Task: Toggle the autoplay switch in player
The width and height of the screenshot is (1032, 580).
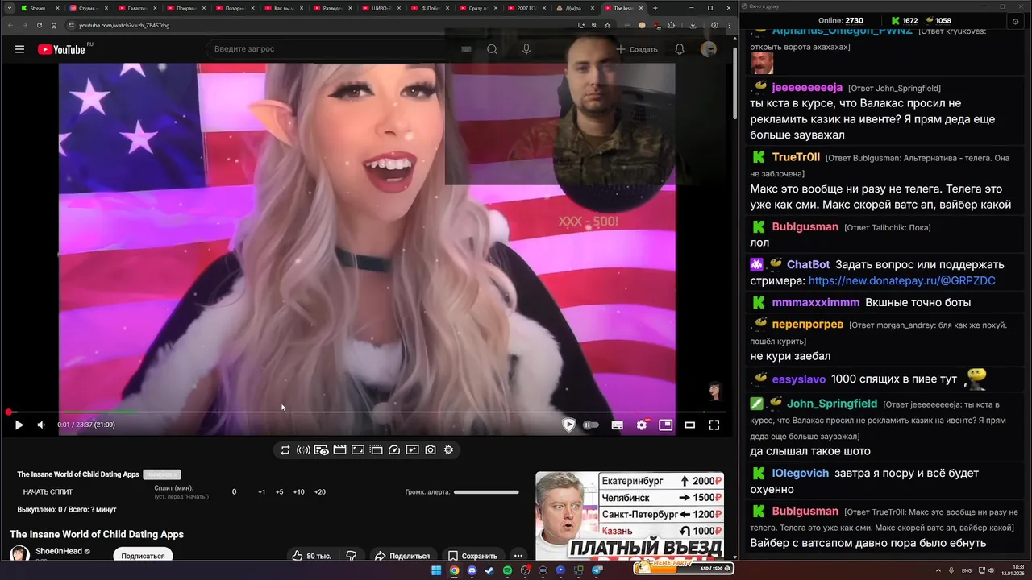Action: pyautogui.click(x=591, y=425)
